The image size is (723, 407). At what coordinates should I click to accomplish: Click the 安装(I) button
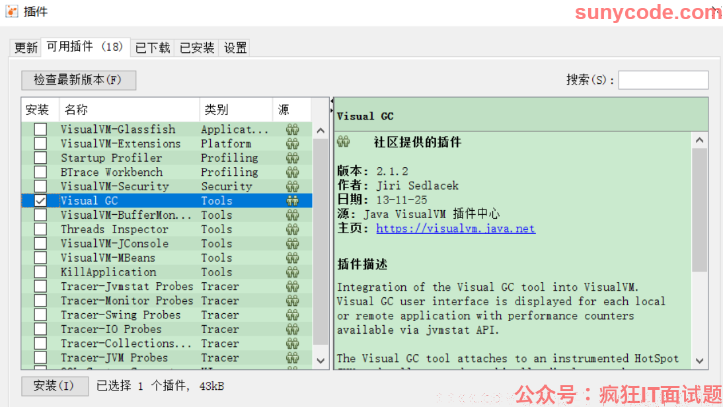[54, 386]
